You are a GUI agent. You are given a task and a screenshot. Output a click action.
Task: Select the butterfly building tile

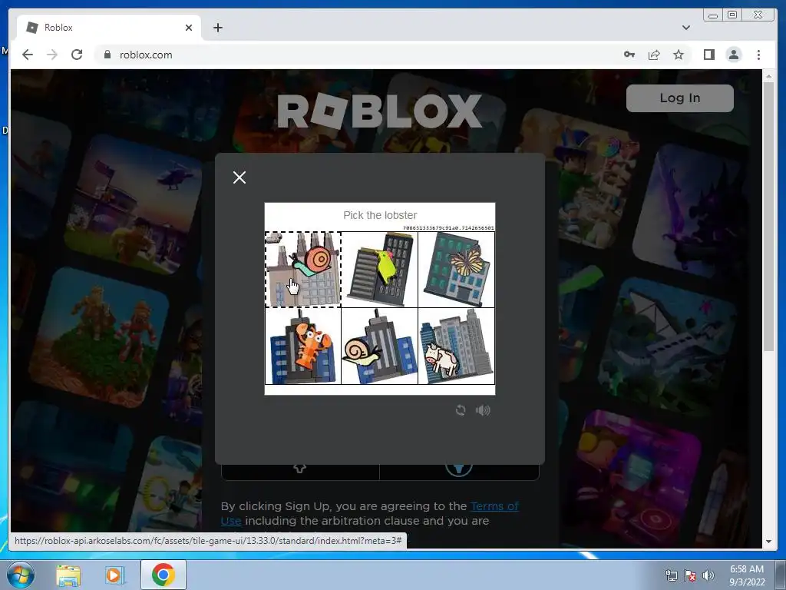(456, 270)
